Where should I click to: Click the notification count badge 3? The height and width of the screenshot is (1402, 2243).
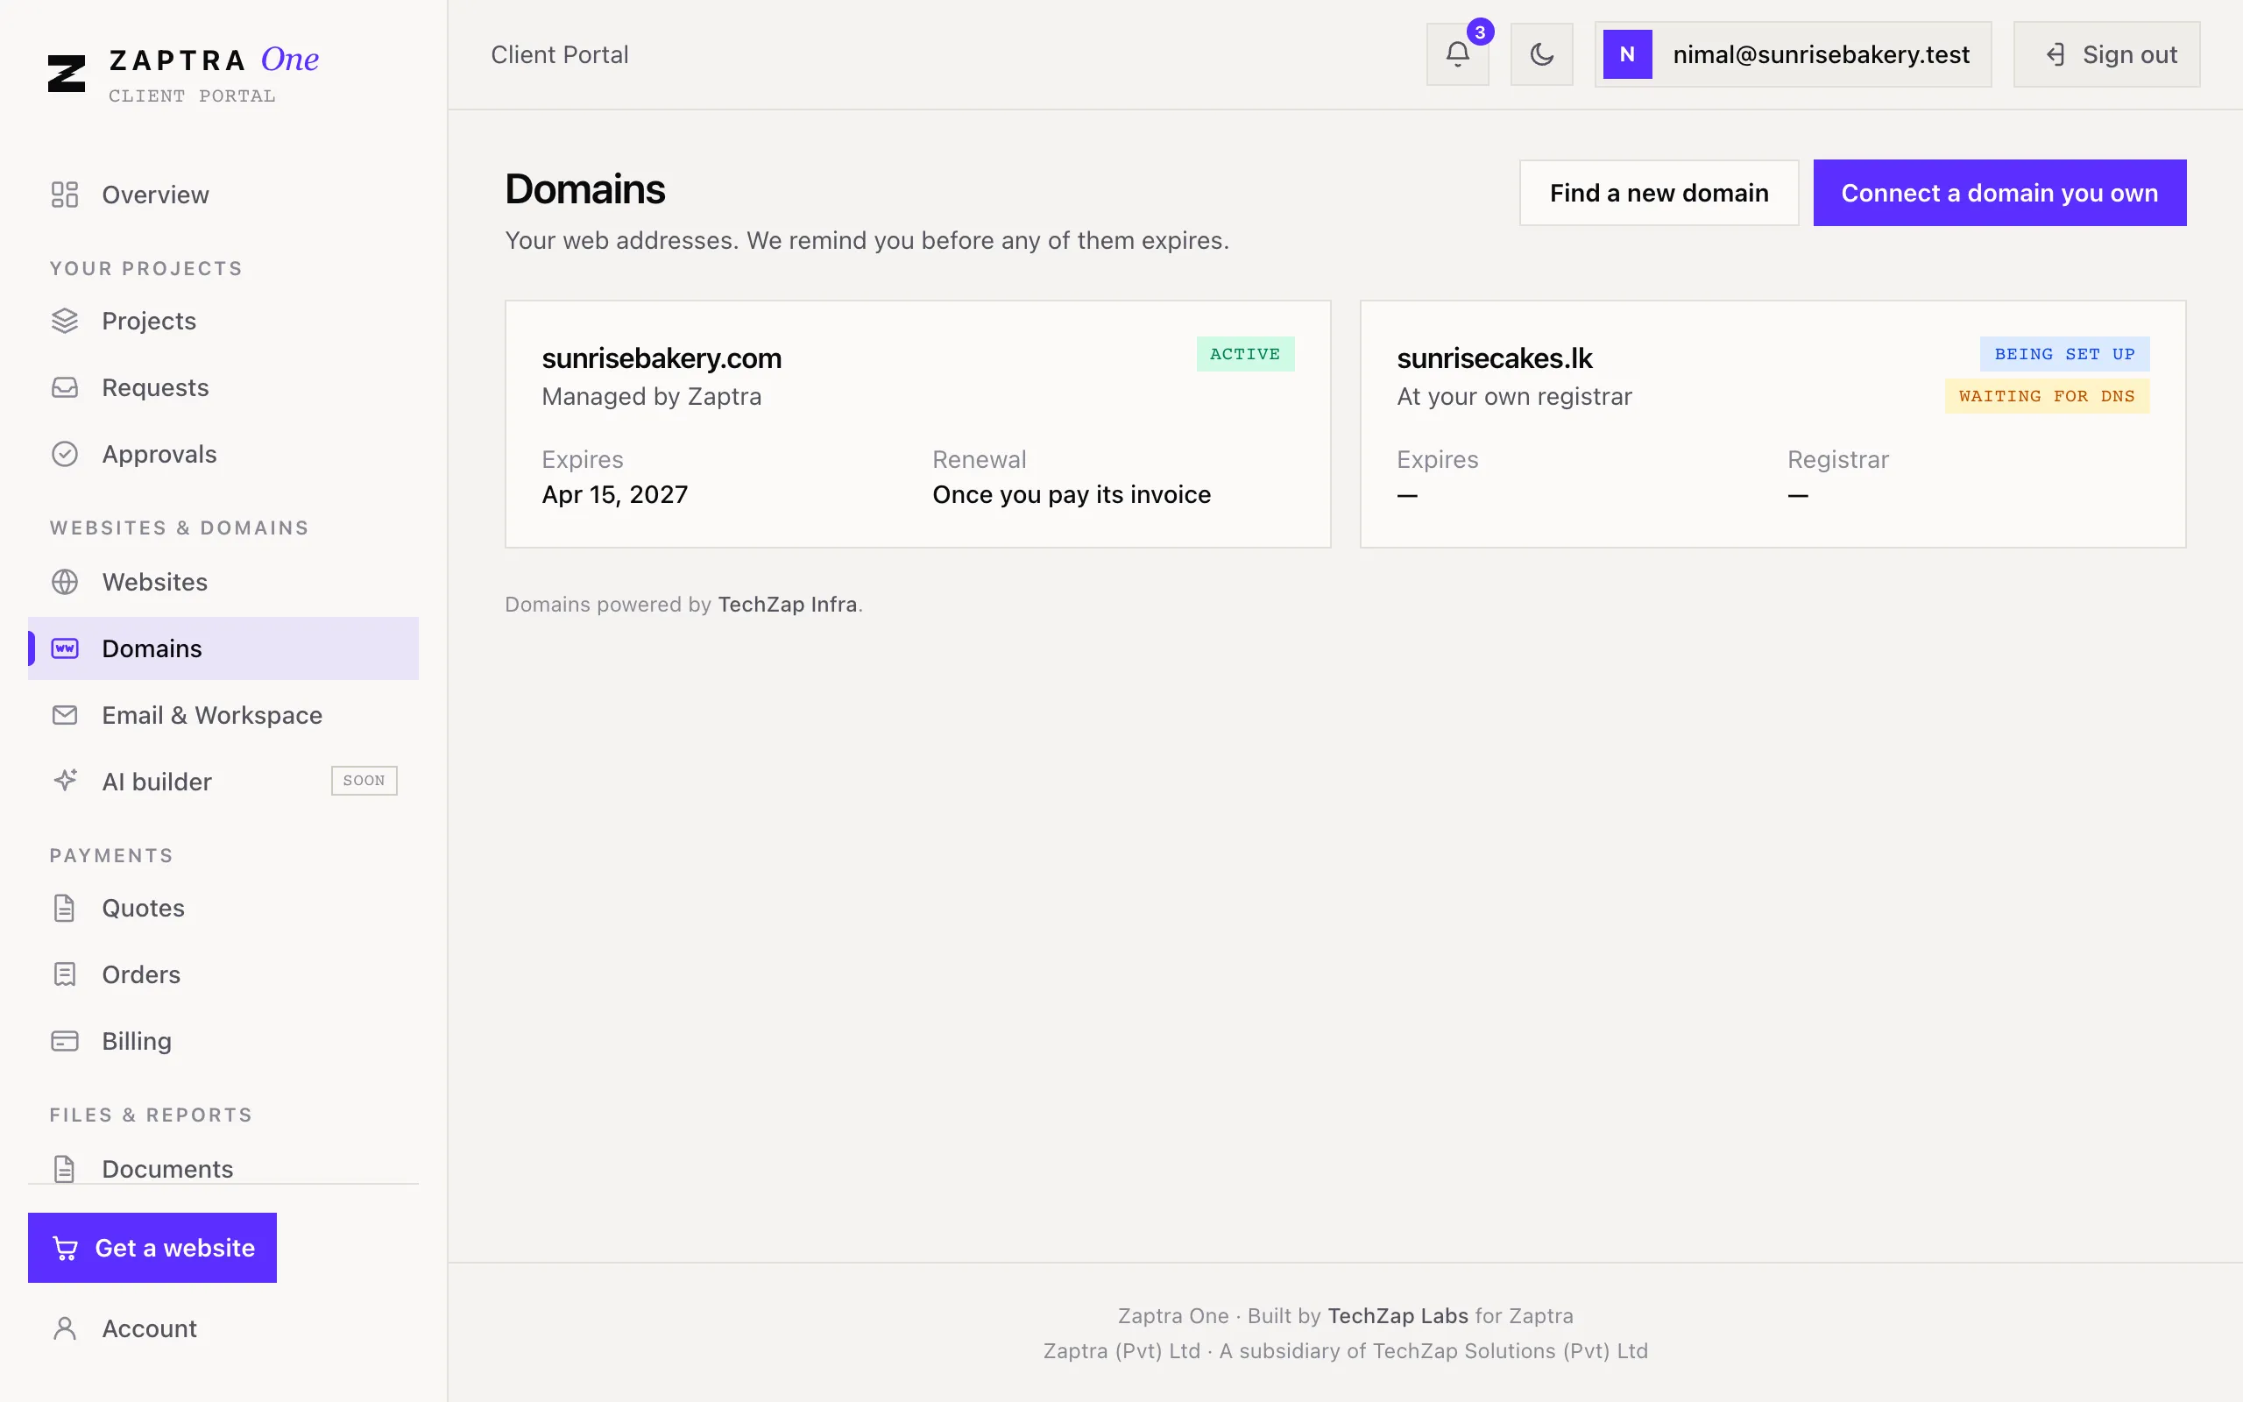click(1480, 32)
